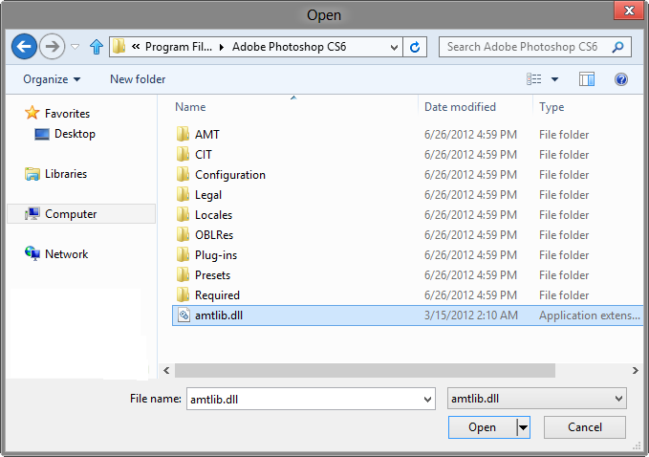The image size is (649, 457).
Task: Show the preview pane
Action: [x=587, y=79]
